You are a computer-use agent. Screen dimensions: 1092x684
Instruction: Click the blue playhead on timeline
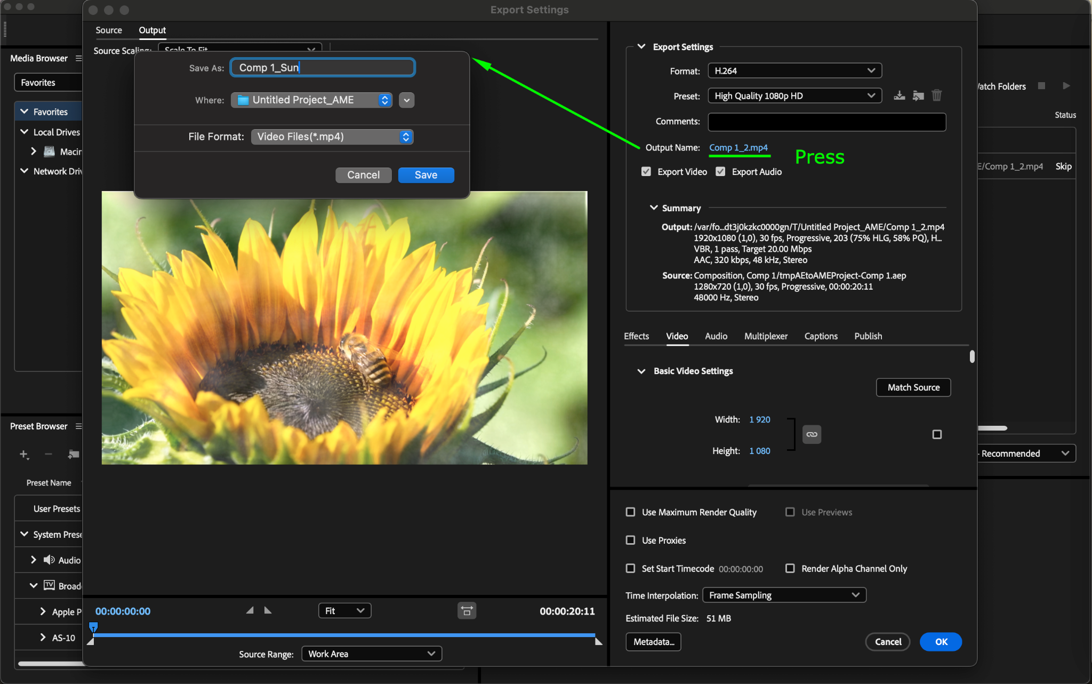click(93, 627)
